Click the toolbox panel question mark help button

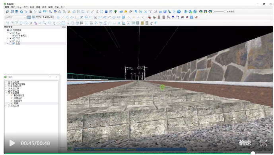pos(50,77)
